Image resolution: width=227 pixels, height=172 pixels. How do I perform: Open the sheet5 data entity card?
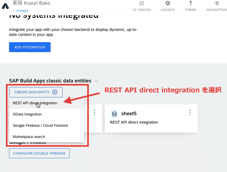[151, 118]
